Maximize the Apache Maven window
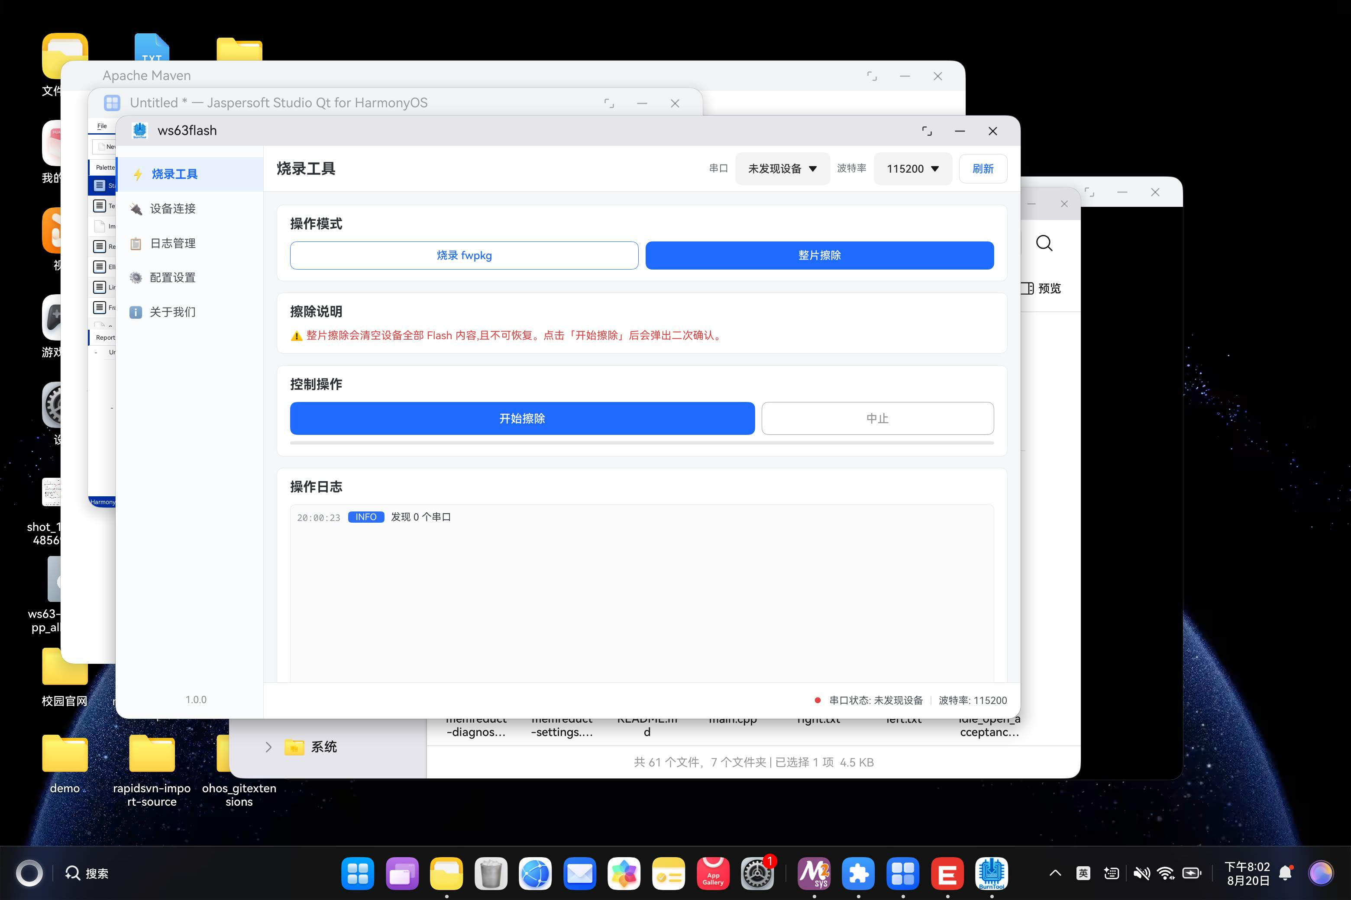Viewport: 1351px width, 900px height. [x=872, y=76]
